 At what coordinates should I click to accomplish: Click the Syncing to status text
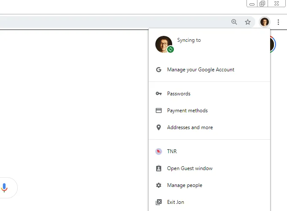[x=189, y=41]
